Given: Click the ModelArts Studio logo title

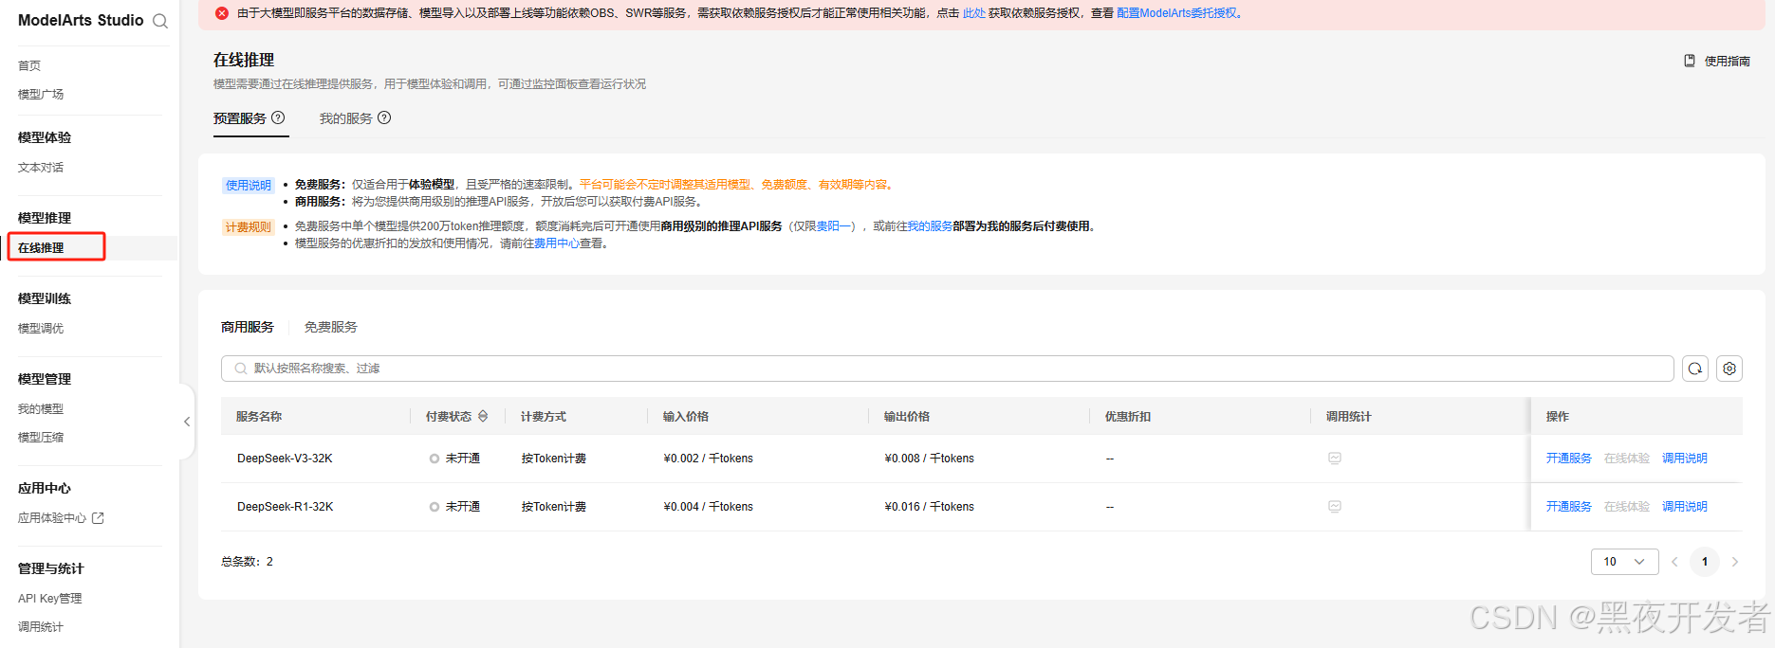Looking at the screenshot, I should (x=81, y=20).
